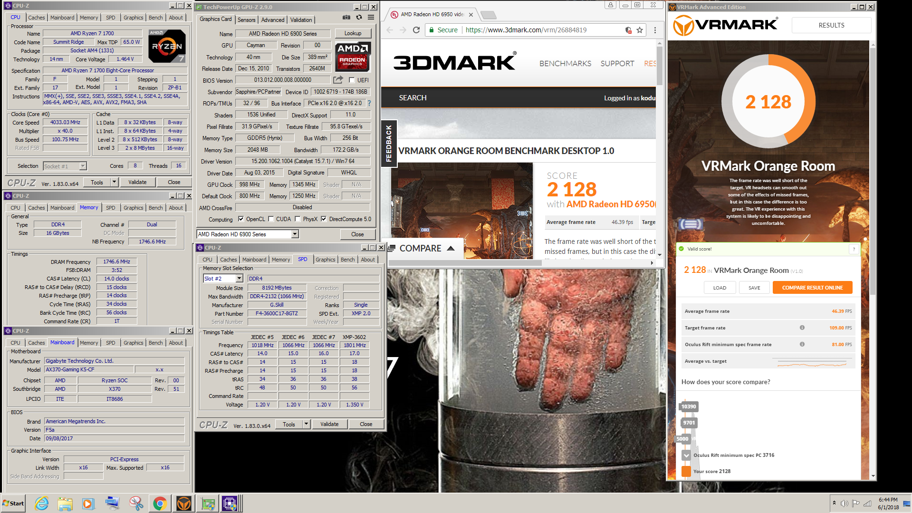Open Windows Explorer folder from the taskbar

tap(65, 503)
